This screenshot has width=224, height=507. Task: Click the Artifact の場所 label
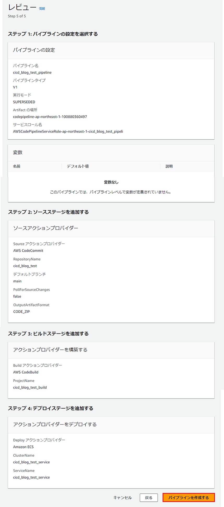pos(25,110)
